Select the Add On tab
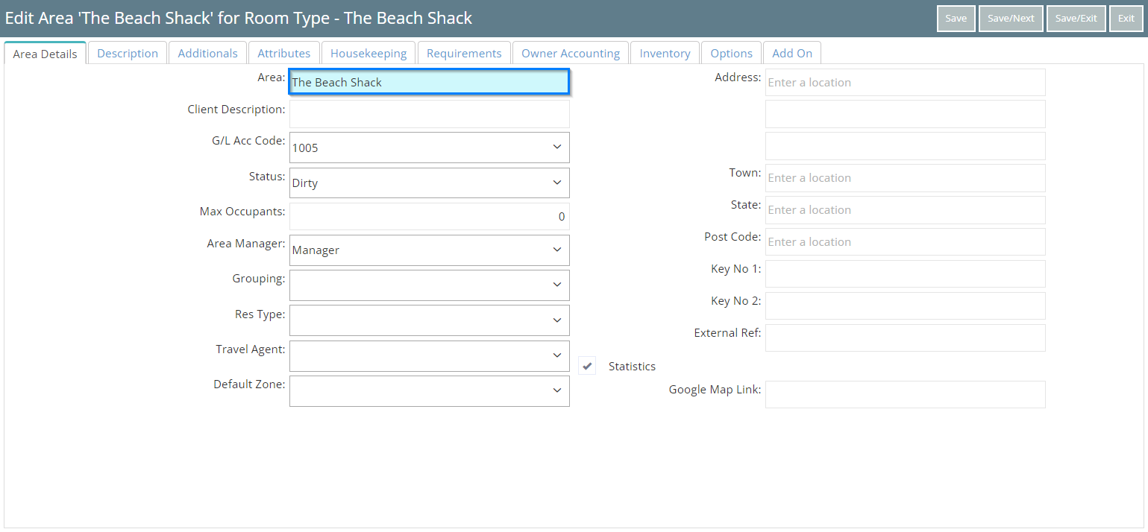 (x=792, y=54)
